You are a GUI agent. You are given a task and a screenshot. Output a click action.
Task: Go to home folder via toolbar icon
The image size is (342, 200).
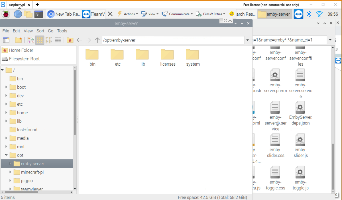(70, 40)
